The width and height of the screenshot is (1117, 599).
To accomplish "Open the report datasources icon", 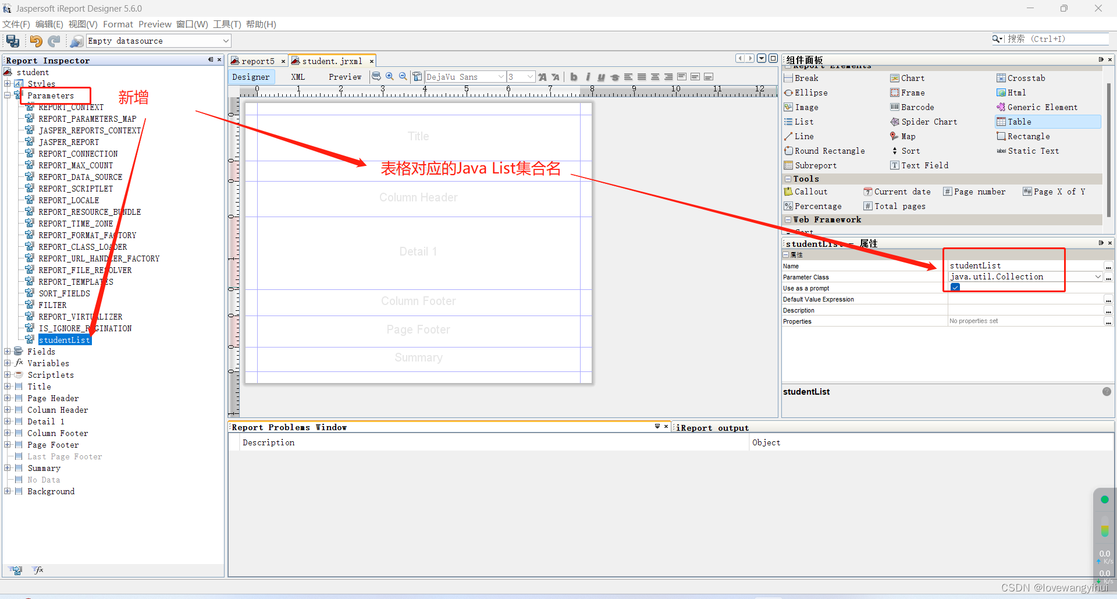I will (x=76, y=41).
